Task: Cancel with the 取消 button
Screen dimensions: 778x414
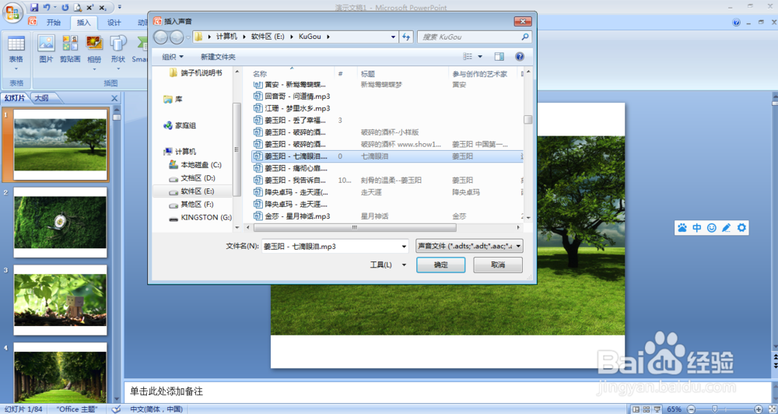Action: tap(498, 265)
